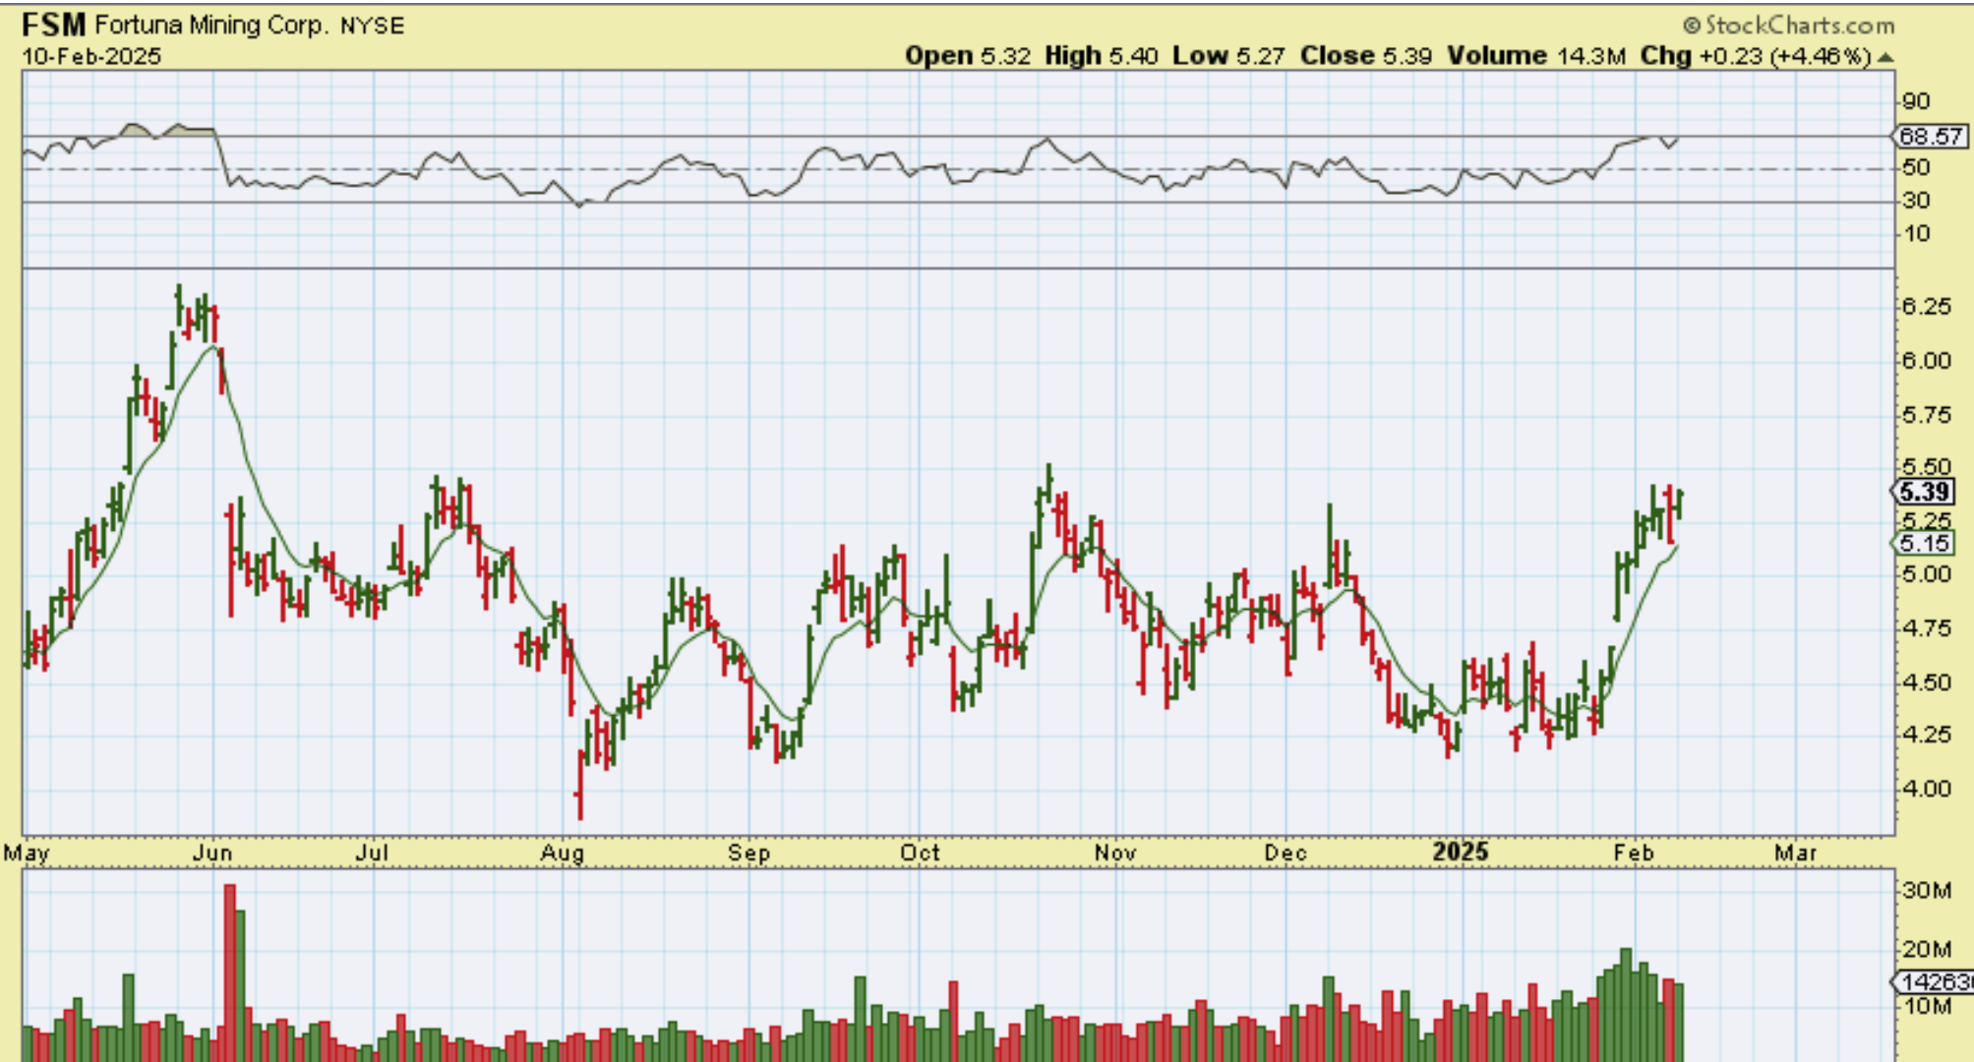Click the up-triangle next to Chg percentage
Viewport: 1974px width, 1062px height.
click(1884, 58)
